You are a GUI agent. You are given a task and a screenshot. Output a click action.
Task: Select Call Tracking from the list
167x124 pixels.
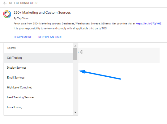(38, 58)
